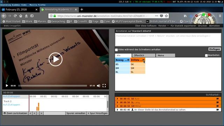Go back with the browser Back arrow
Screen dimensions: 224x126
click(x=4, y=16)
